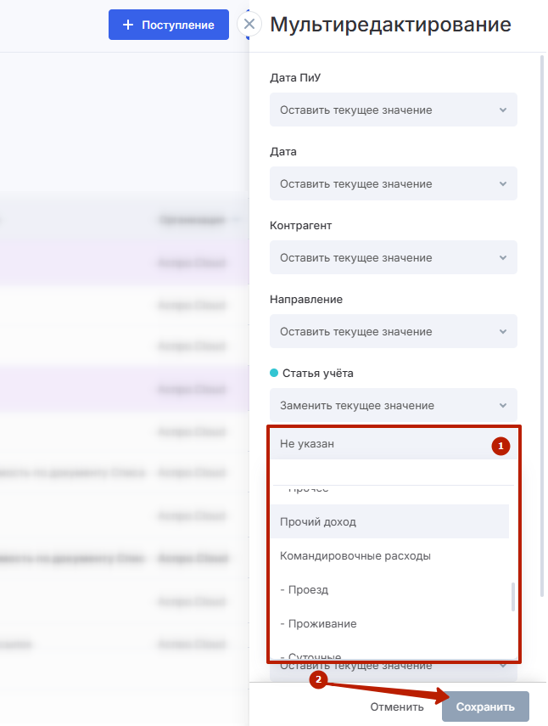Screen dimensions: 548x726
Task: Click the dropdown list scrollbar thumb
Action: [x=513, y=597]
